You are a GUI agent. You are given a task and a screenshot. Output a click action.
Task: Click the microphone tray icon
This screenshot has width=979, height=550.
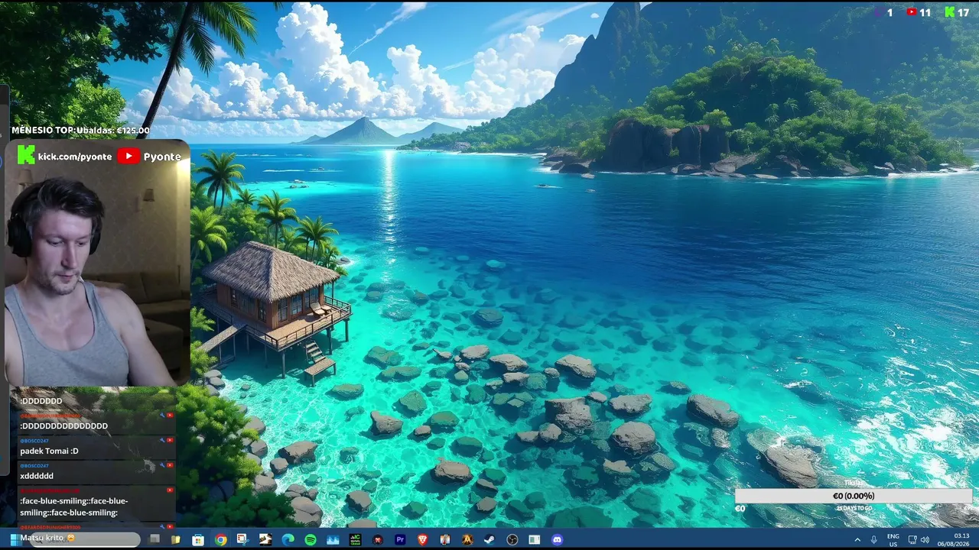[x=873, y=539]
